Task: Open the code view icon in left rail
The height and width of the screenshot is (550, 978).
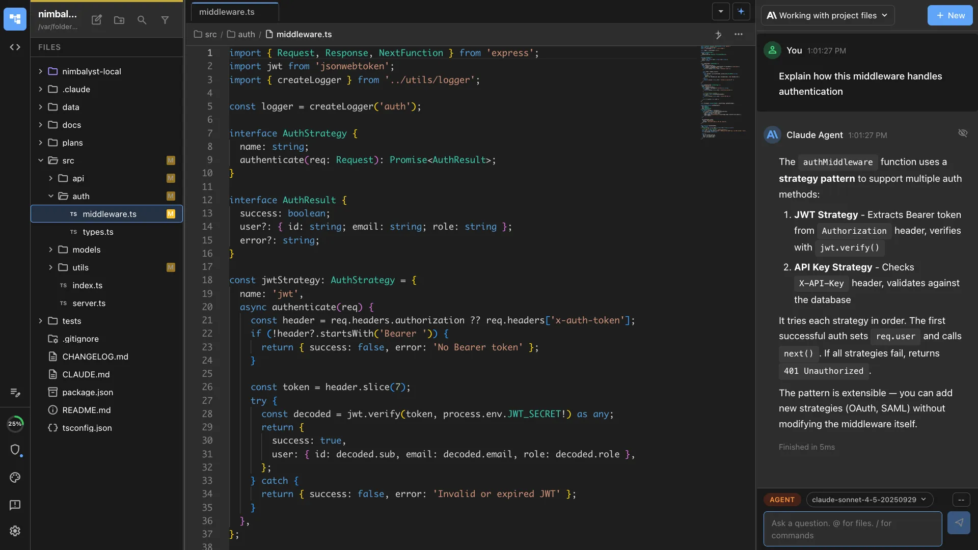Action: pos(15,47)
